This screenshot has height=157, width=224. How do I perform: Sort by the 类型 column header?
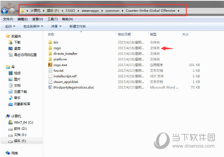[153, 34]
